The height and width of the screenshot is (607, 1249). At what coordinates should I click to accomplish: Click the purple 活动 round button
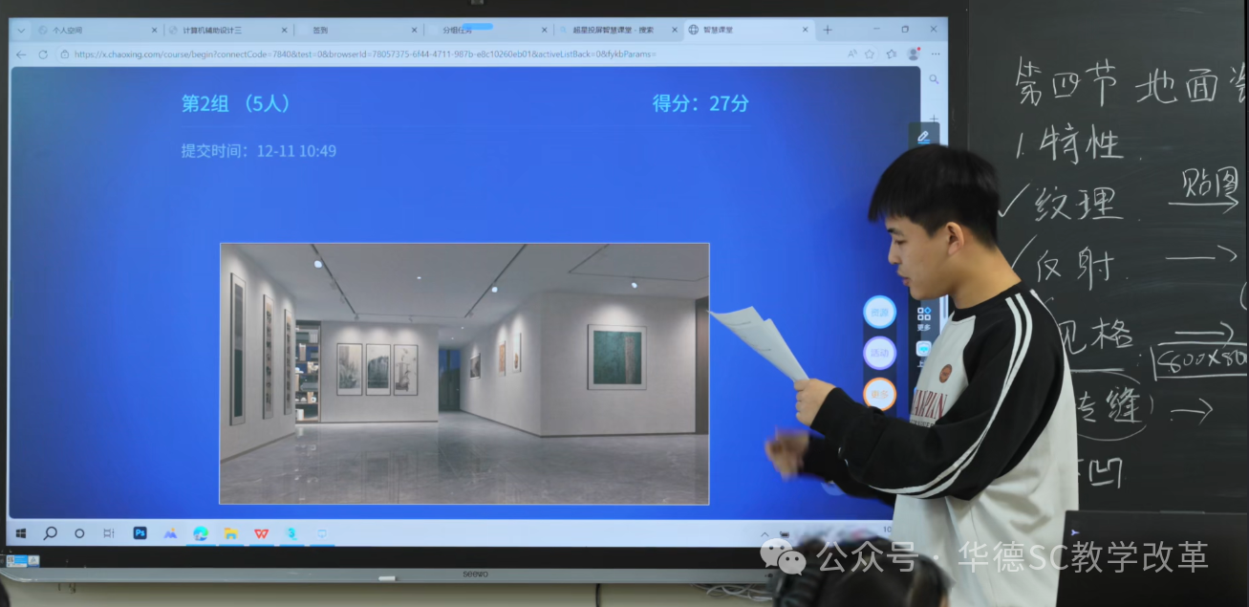click(x=879, y=353)
